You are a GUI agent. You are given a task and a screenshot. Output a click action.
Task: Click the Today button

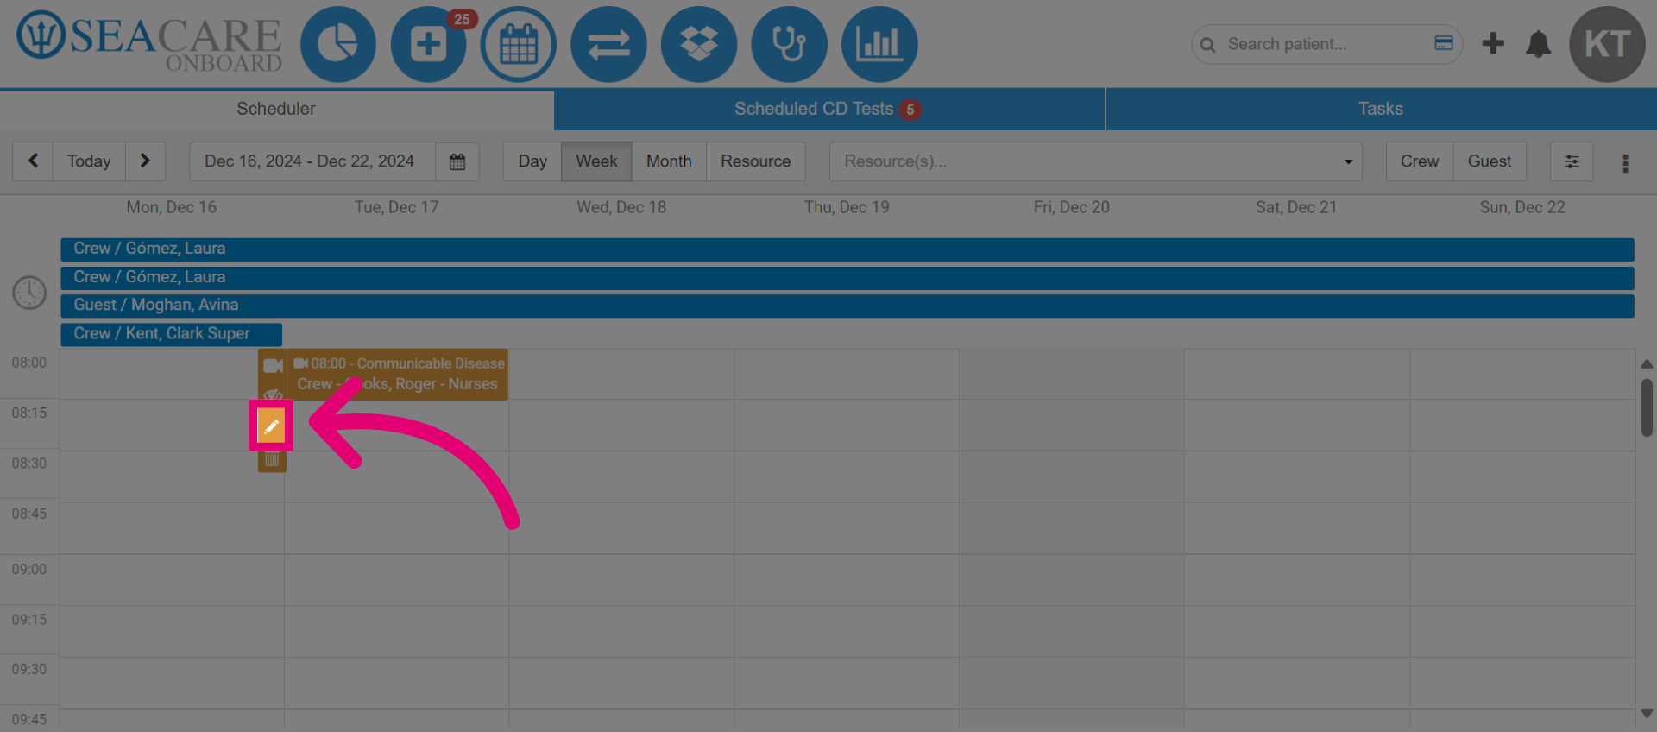89,161
